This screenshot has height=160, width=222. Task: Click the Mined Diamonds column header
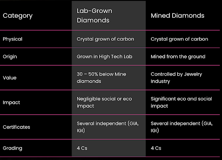click(x=177, y=16)
